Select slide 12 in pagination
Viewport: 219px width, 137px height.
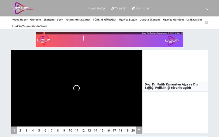[83, 130]
